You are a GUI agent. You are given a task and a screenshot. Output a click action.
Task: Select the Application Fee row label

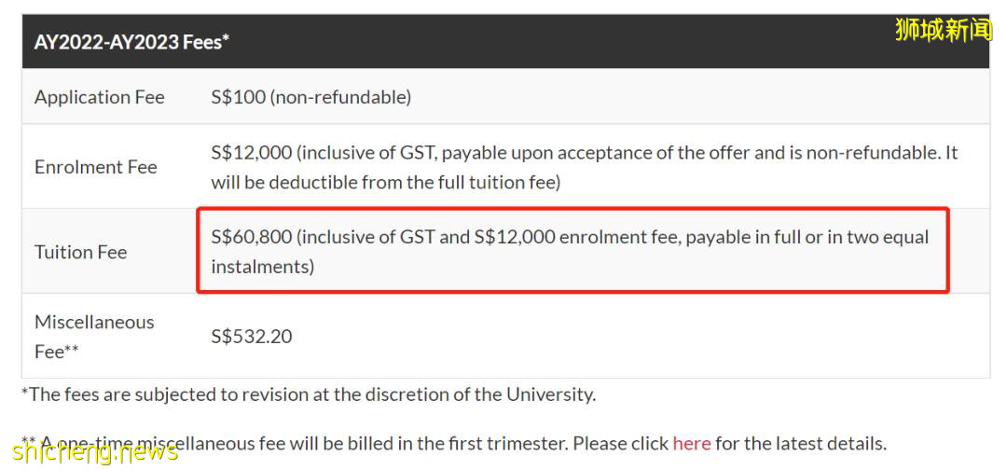[100, 97]
